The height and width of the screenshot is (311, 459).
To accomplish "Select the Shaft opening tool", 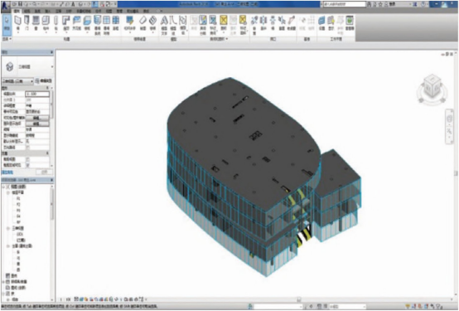I will pos(263,23).
